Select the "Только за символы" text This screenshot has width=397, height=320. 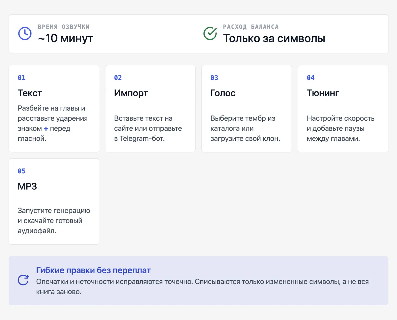(274, 39)
